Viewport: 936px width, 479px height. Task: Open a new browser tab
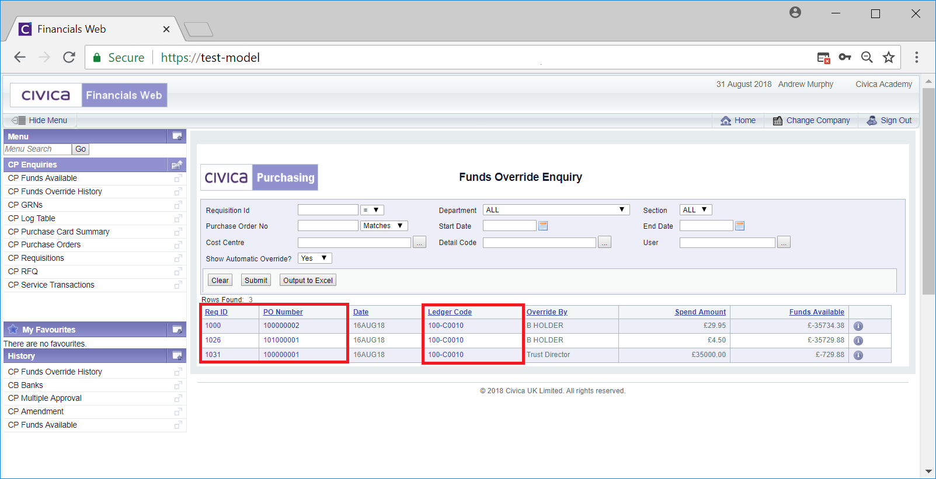pyautogui.click(x=199, y=29)
